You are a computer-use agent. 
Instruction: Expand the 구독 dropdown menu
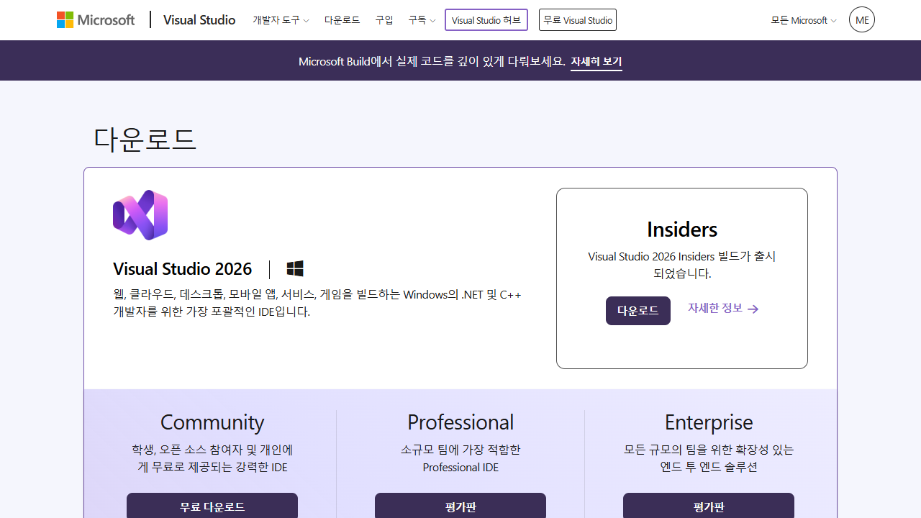coord(422,20)
